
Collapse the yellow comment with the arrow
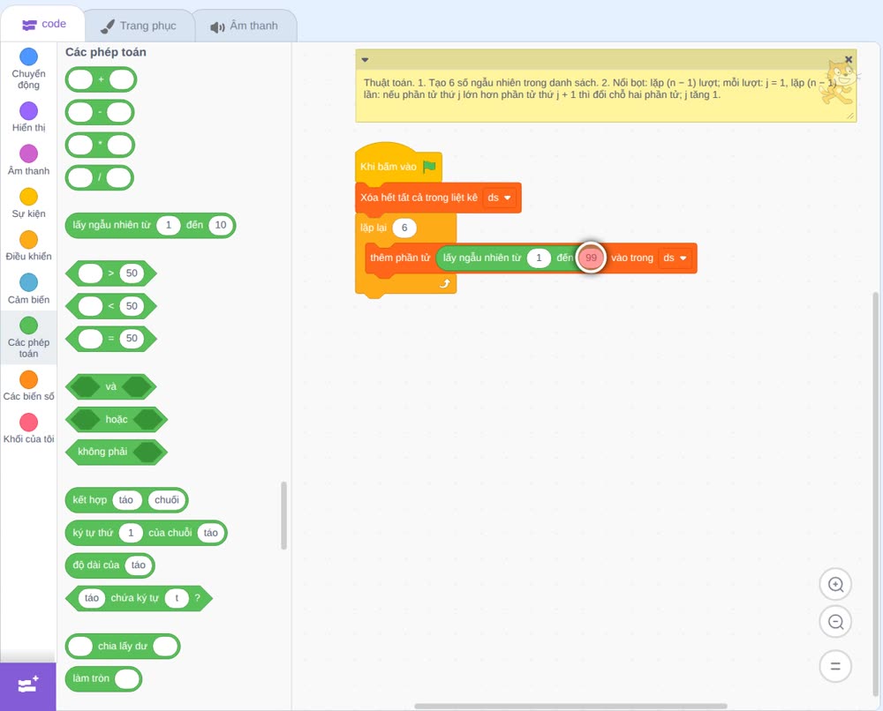(365, 60)
